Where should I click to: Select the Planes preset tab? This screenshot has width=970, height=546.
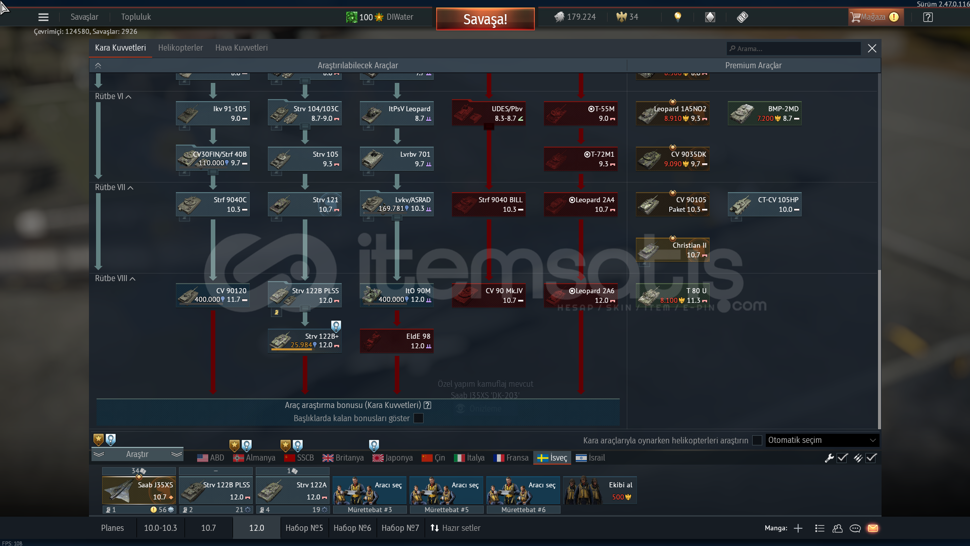pos(112,528)
